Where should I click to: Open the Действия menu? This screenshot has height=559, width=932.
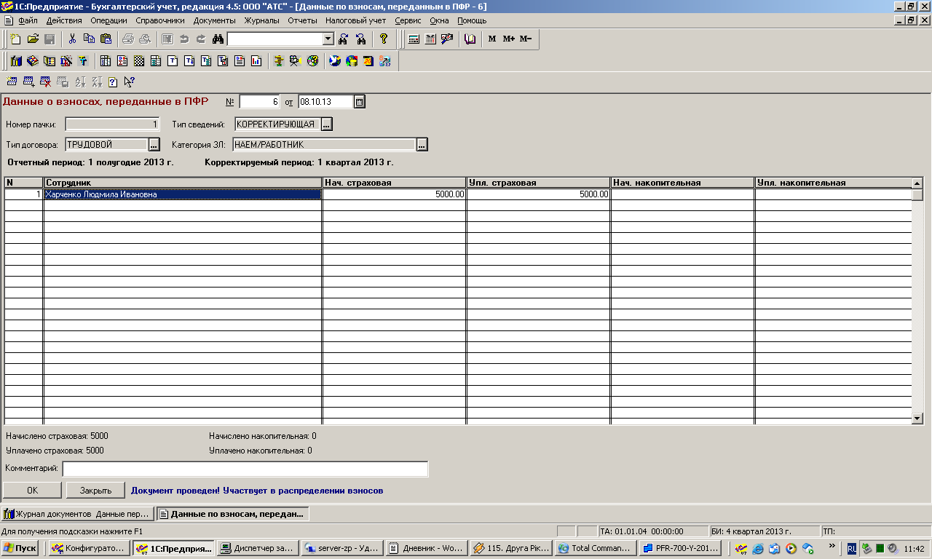[x=63, y=20]
